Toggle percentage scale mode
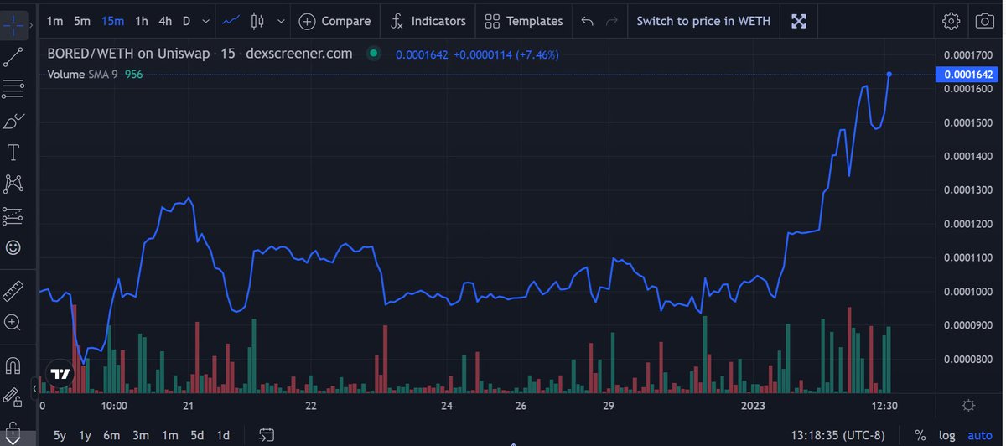This screenshot has height=446, width=1006. click(920, 435)
